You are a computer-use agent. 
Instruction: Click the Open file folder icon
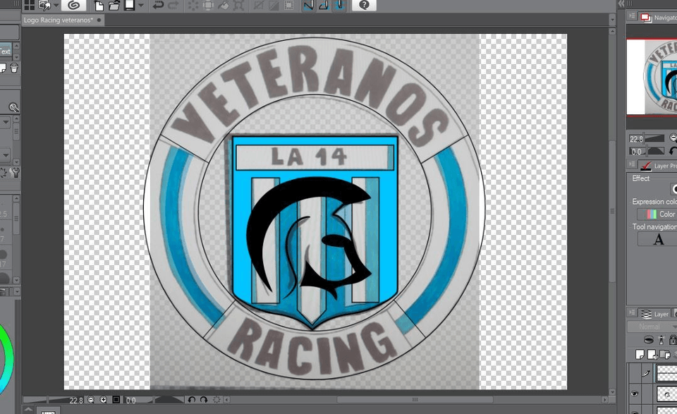coord(114,5)
